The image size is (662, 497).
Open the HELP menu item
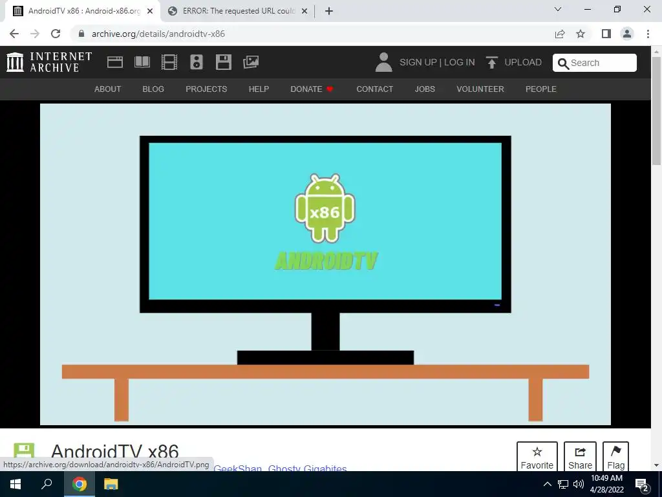click(x=259, y=89)
